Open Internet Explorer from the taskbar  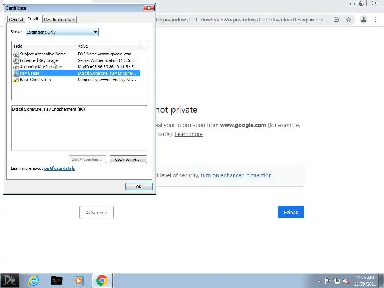point(33,280)
